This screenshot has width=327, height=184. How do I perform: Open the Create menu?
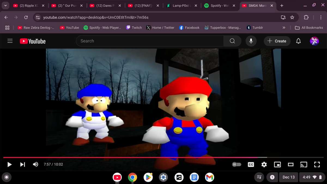click(277, 41)
